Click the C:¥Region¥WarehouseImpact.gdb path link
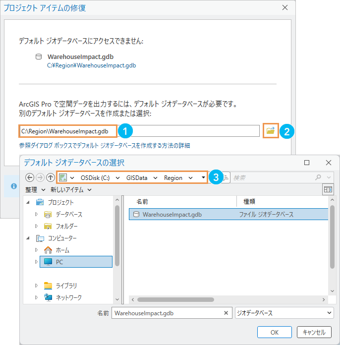The width and height of the screenshot is (340, 345). coord(92,65)
